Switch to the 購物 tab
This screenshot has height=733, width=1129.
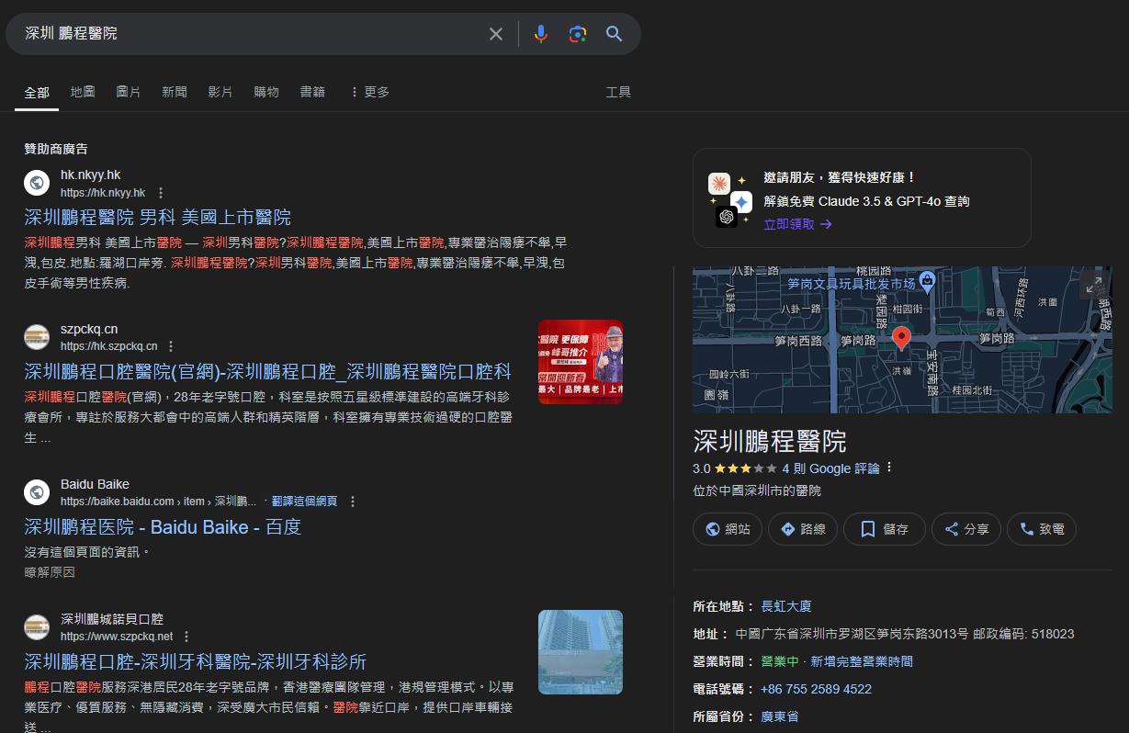click(266, 92)
